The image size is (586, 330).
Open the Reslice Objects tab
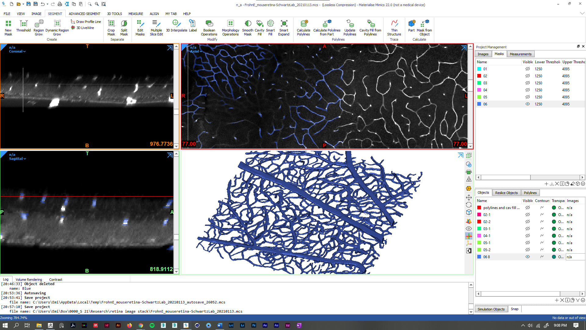506,193
